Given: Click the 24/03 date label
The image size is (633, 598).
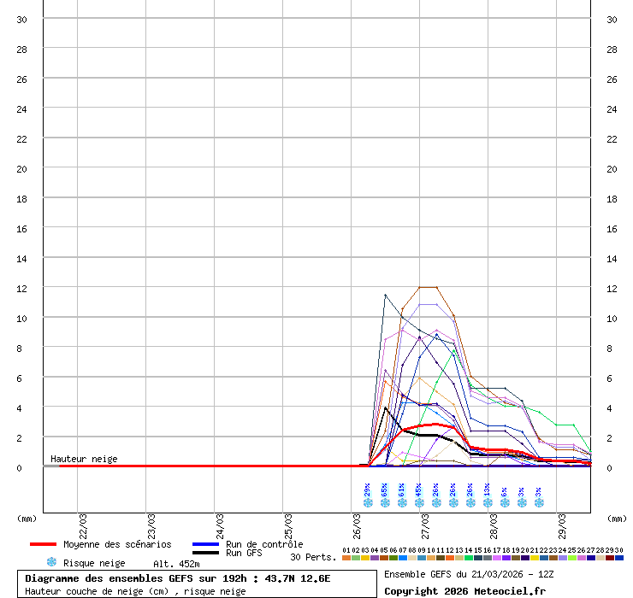Looking at the screenshot, I should (220, 526).
